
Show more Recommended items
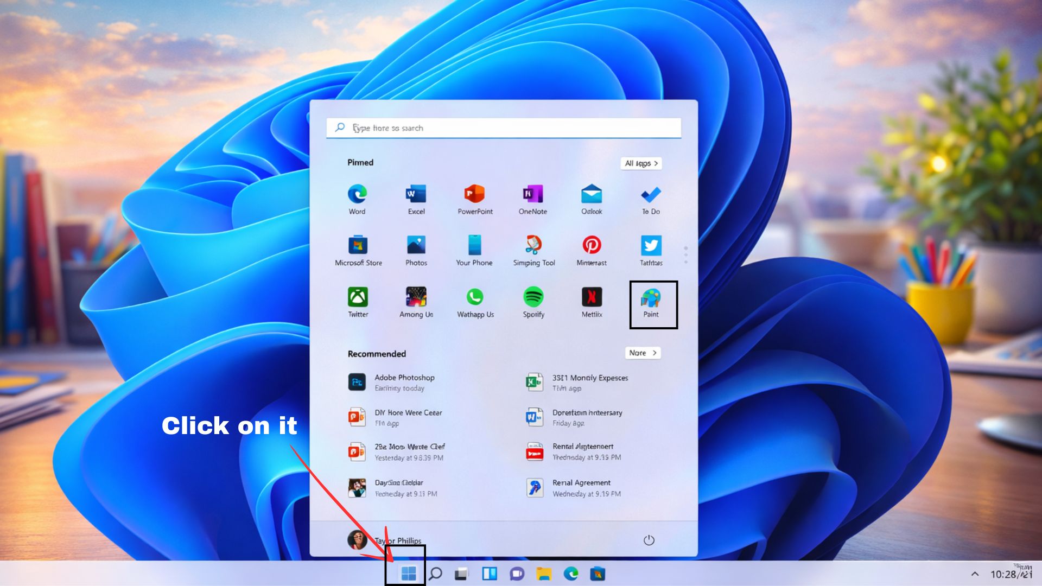[643, 353]
